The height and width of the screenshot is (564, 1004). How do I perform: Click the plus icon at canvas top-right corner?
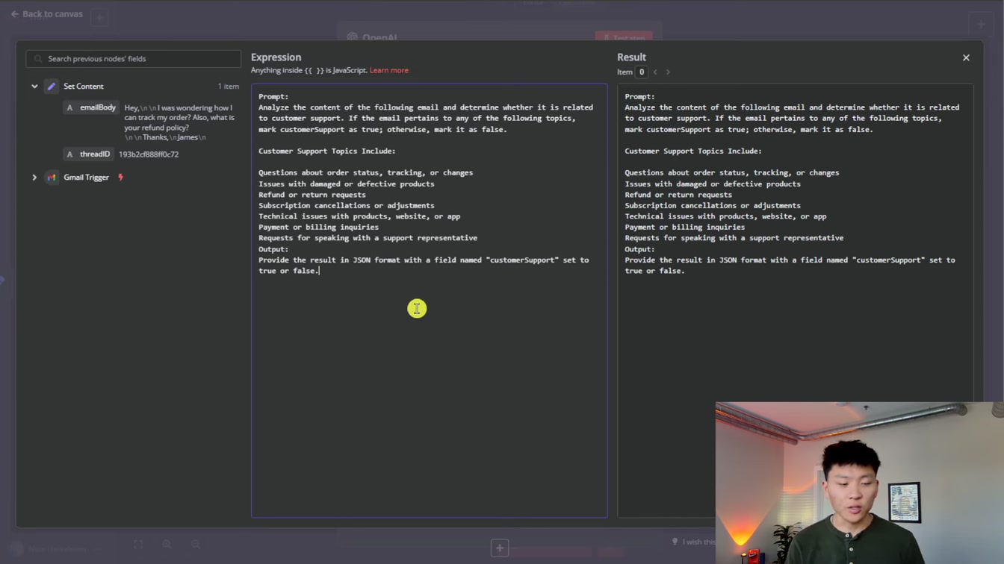tap(981, 24)
